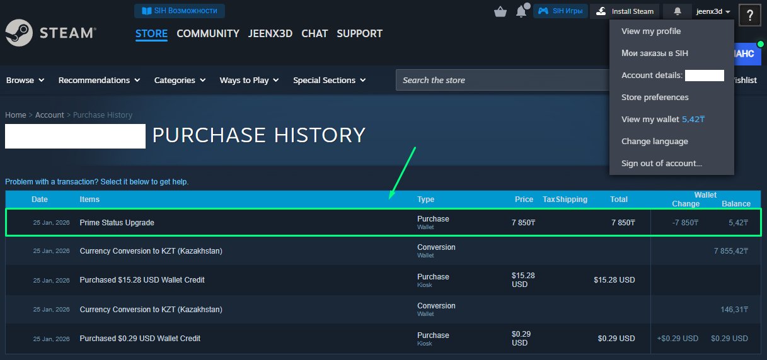Select View my profile menu entry
767x360 pixels.
point(651,31)
